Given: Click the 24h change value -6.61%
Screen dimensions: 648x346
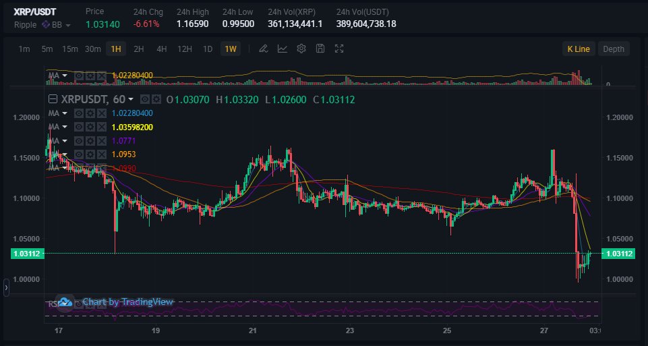Looking at the screenshot, I should coord(146,24).
